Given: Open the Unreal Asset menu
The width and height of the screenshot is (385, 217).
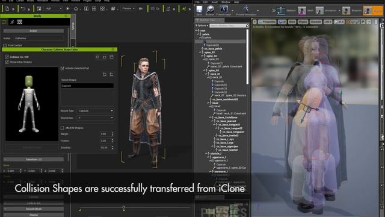Looking at the screenshot, I should [x=215, y=2].
